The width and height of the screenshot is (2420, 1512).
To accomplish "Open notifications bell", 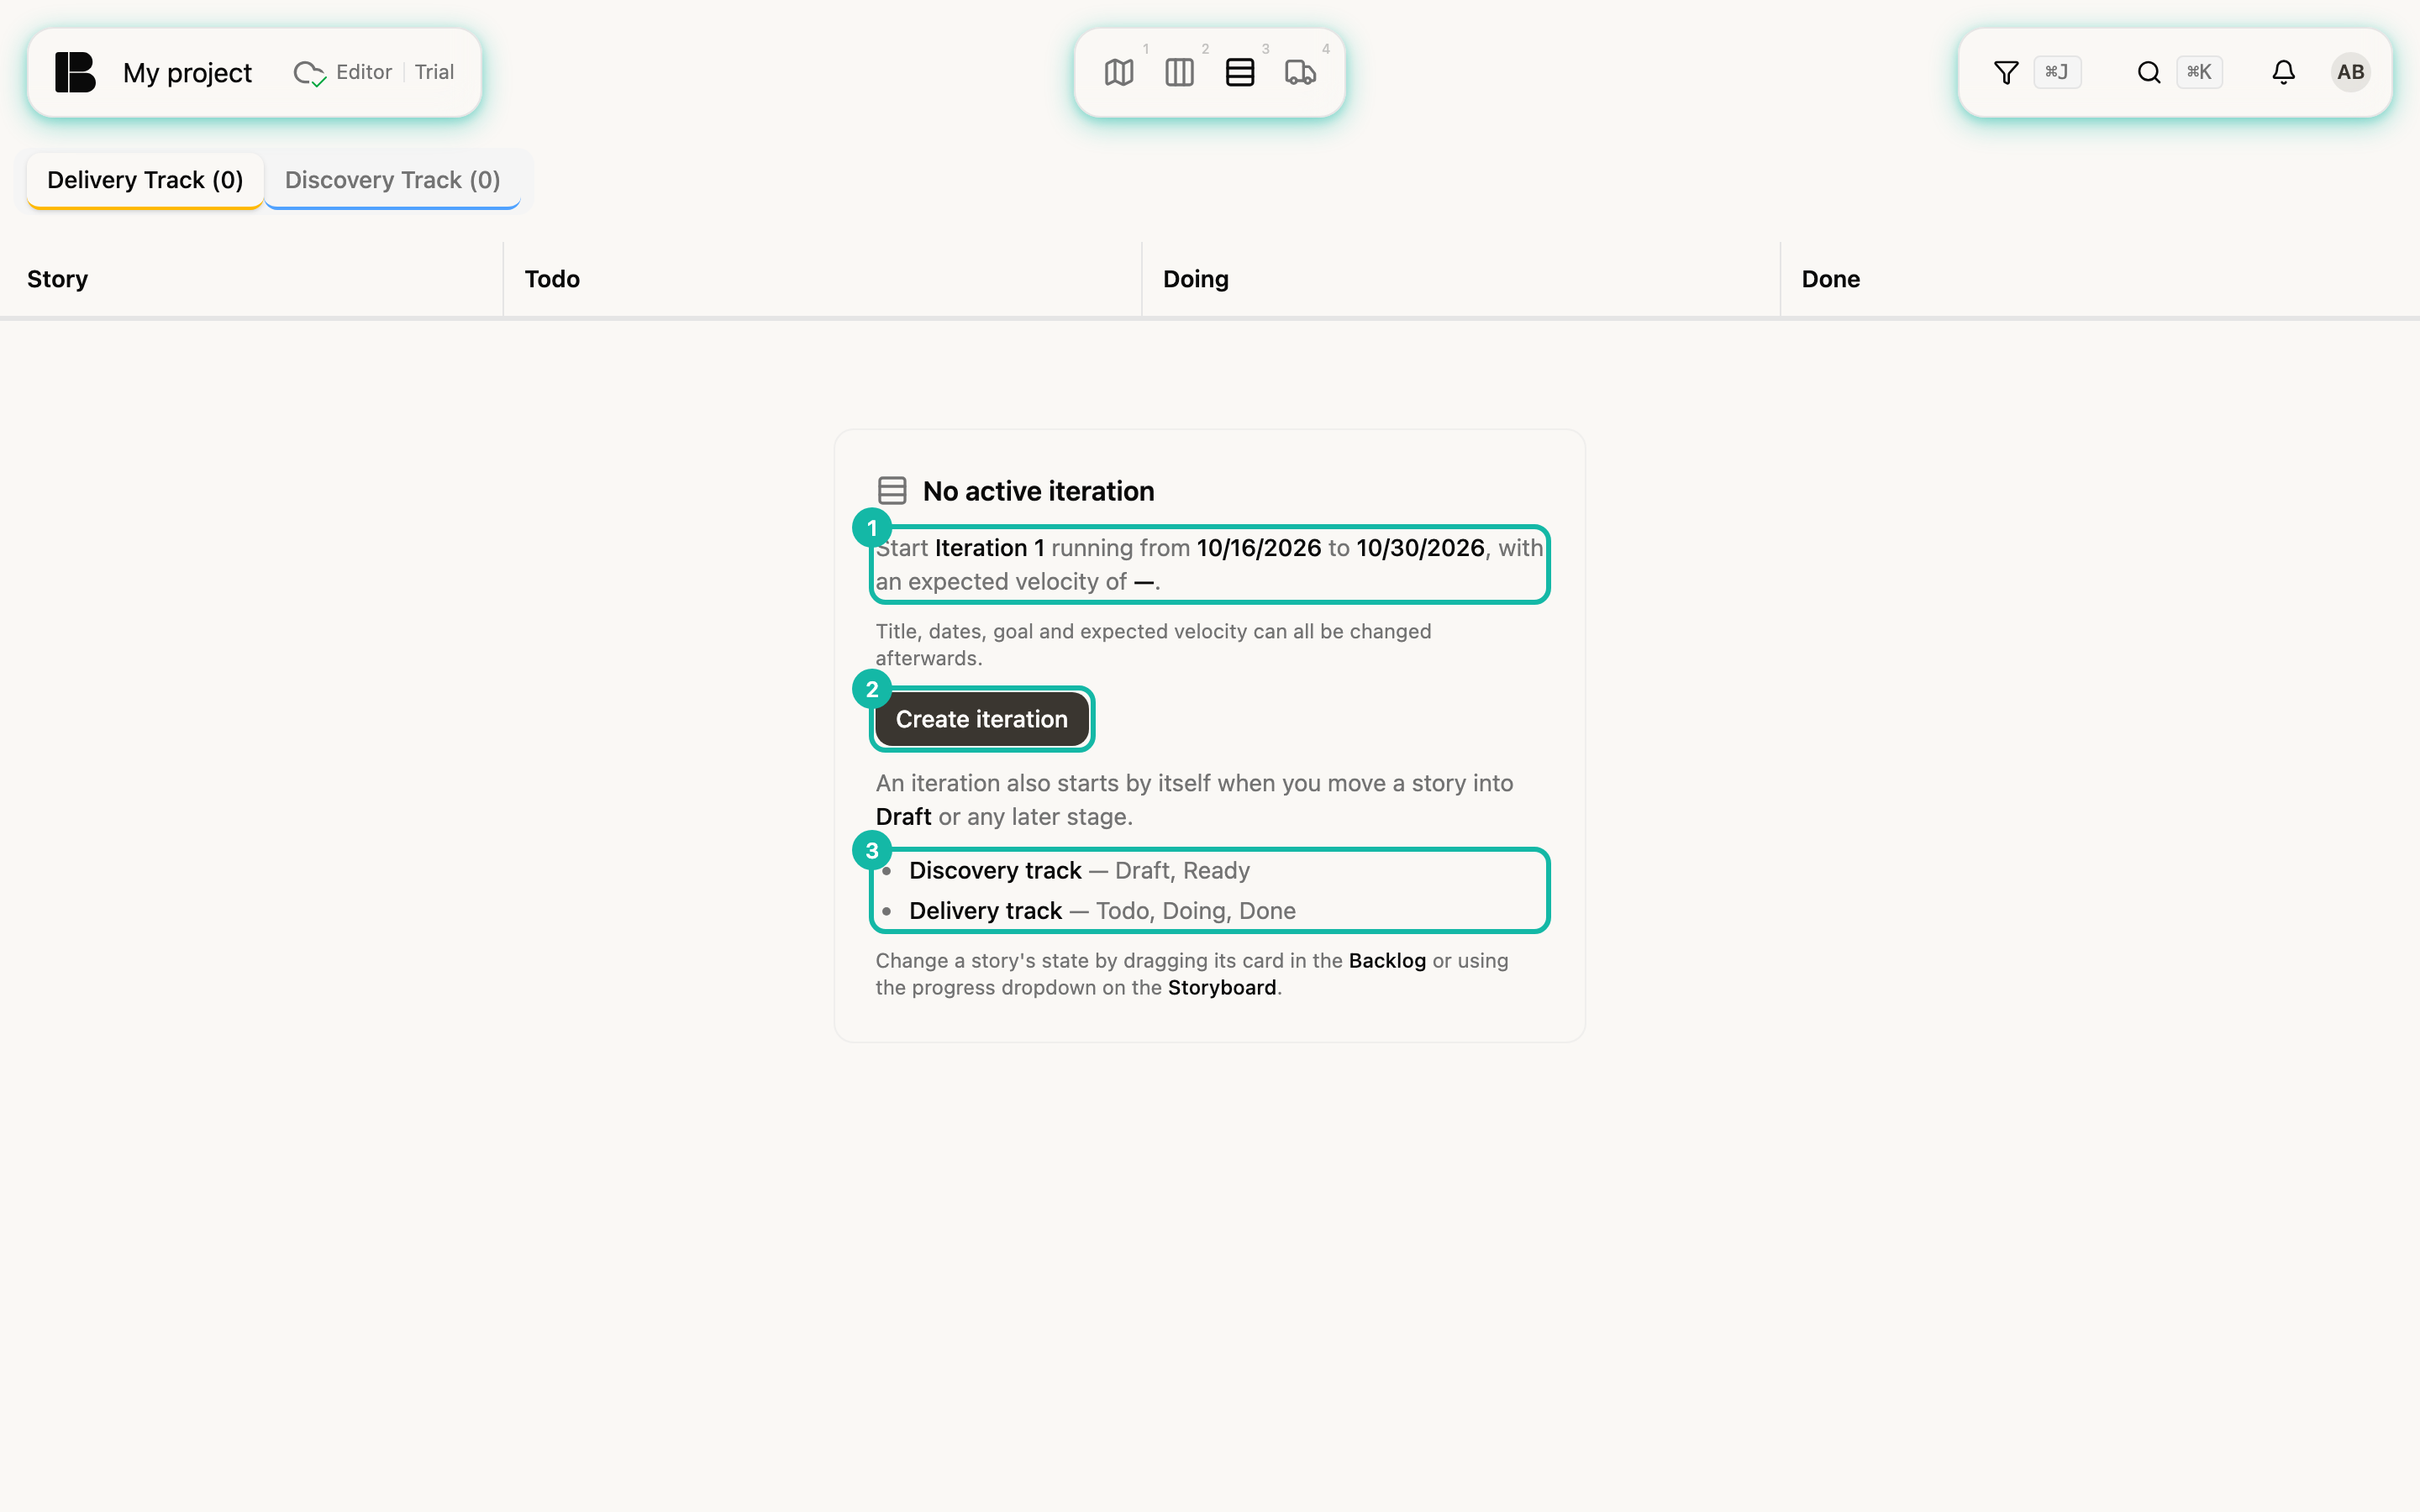I will coord(2283,72).
